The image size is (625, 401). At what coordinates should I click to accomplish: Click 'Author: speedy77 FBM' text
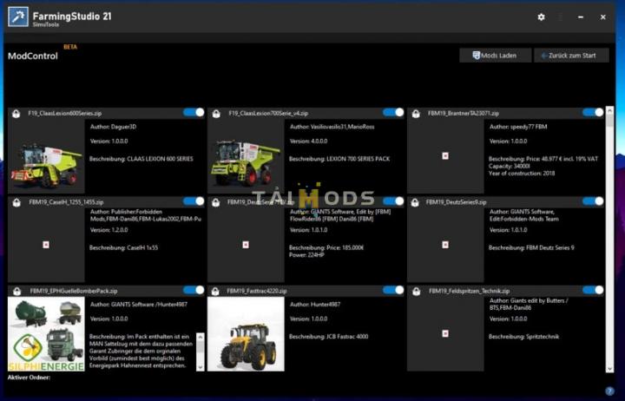pyautogui.click(x=518, y=127)
